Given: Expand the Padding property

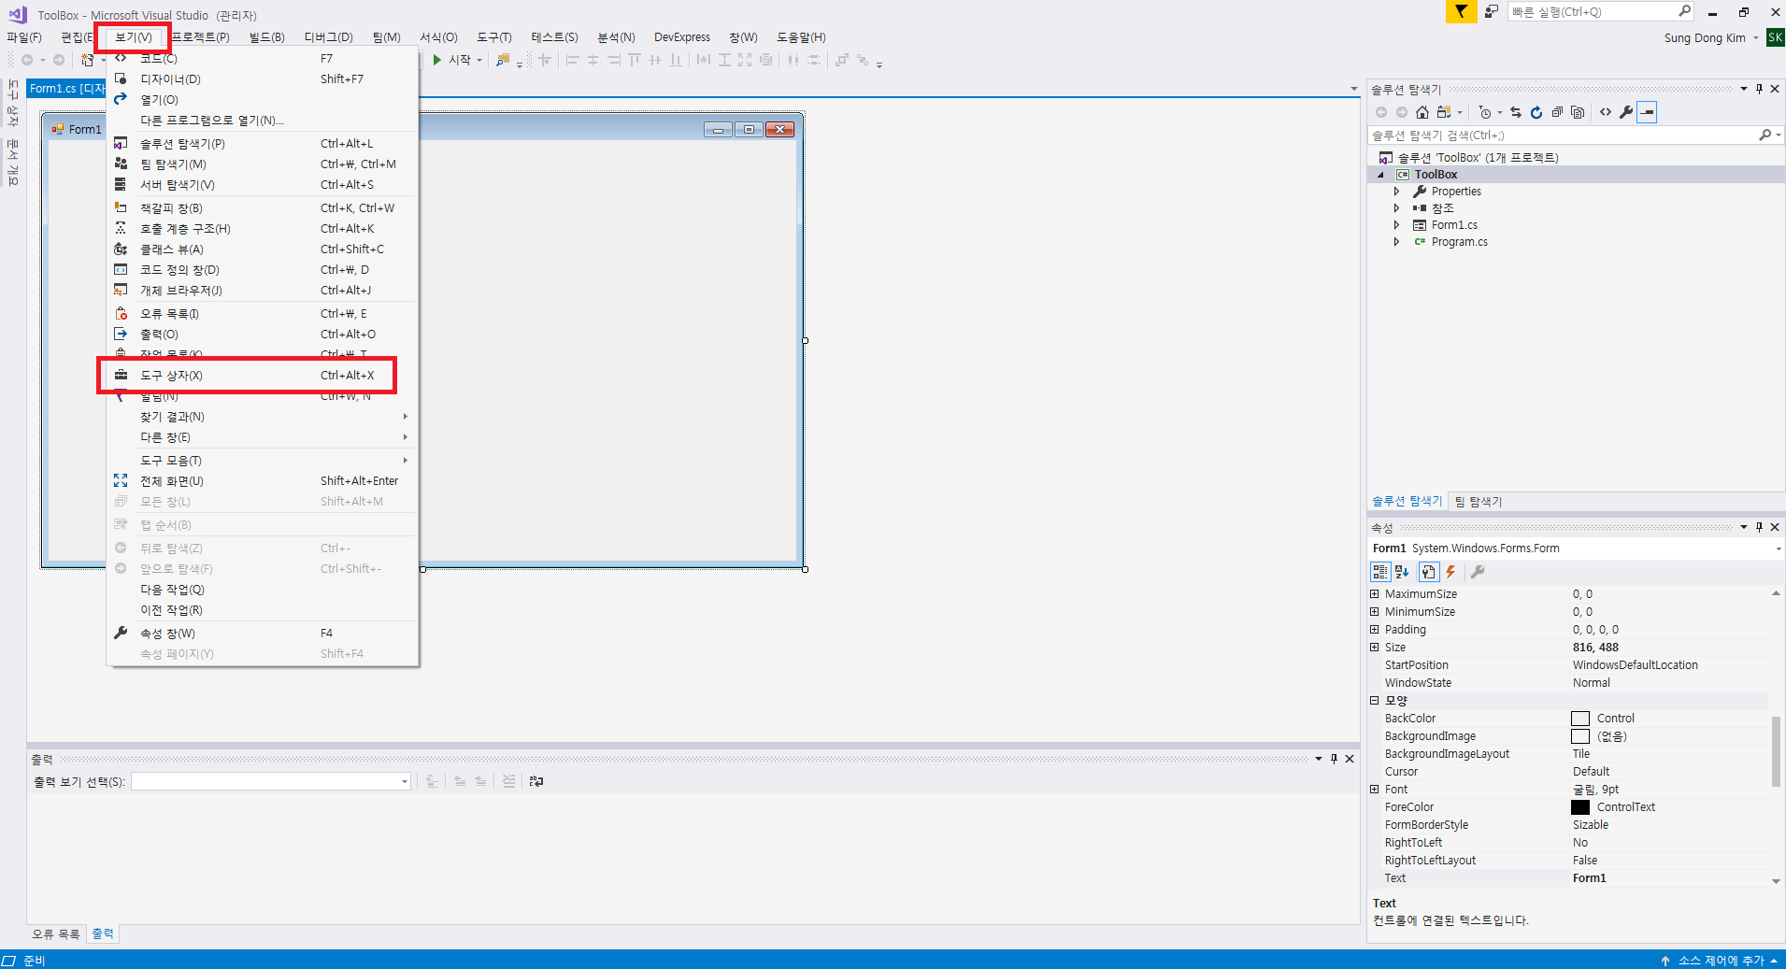Looking at the screenshot, I should click(x=1375, y=630).
